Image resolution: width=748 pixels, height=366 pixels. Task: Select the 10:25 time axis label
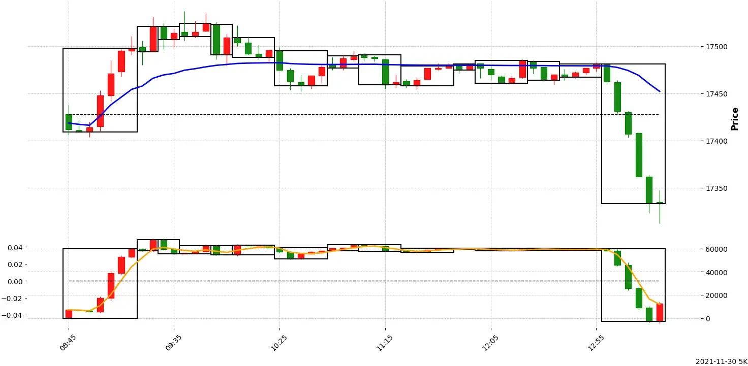pyautogui.click(x=280, y=343)
